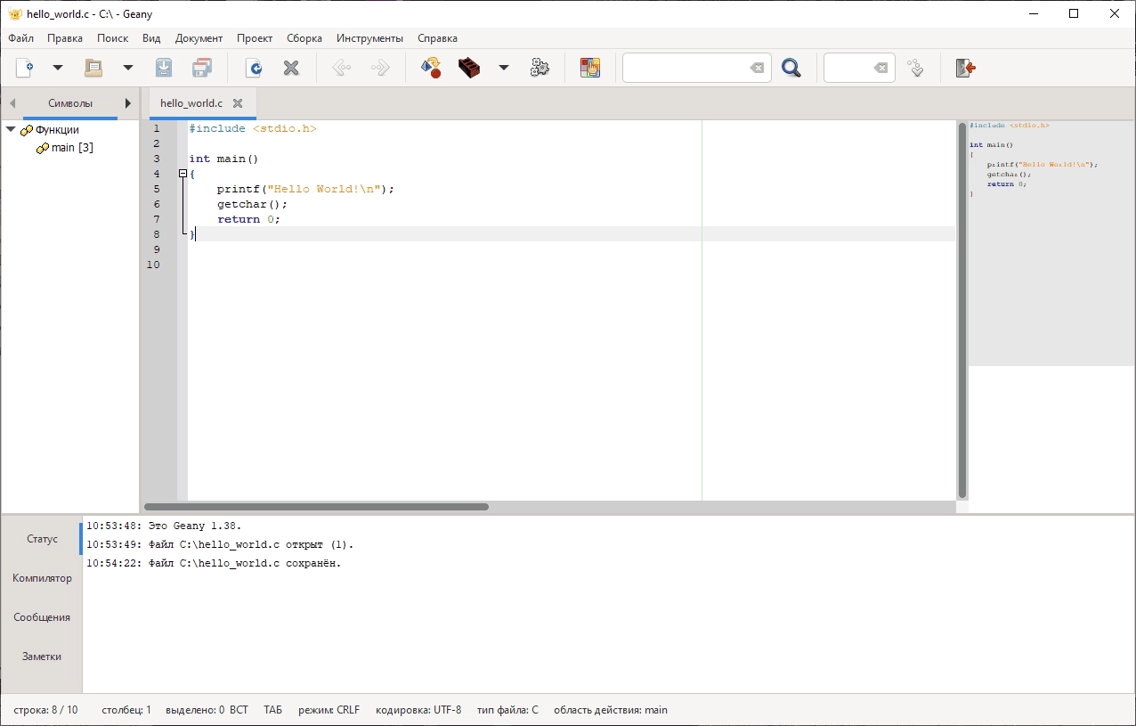Quit Geany with the exit icon

point(966,68)
